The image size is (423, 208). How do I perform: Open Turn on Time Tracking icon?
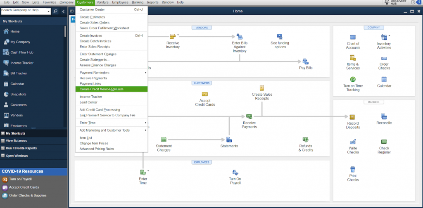coord(353,79)
